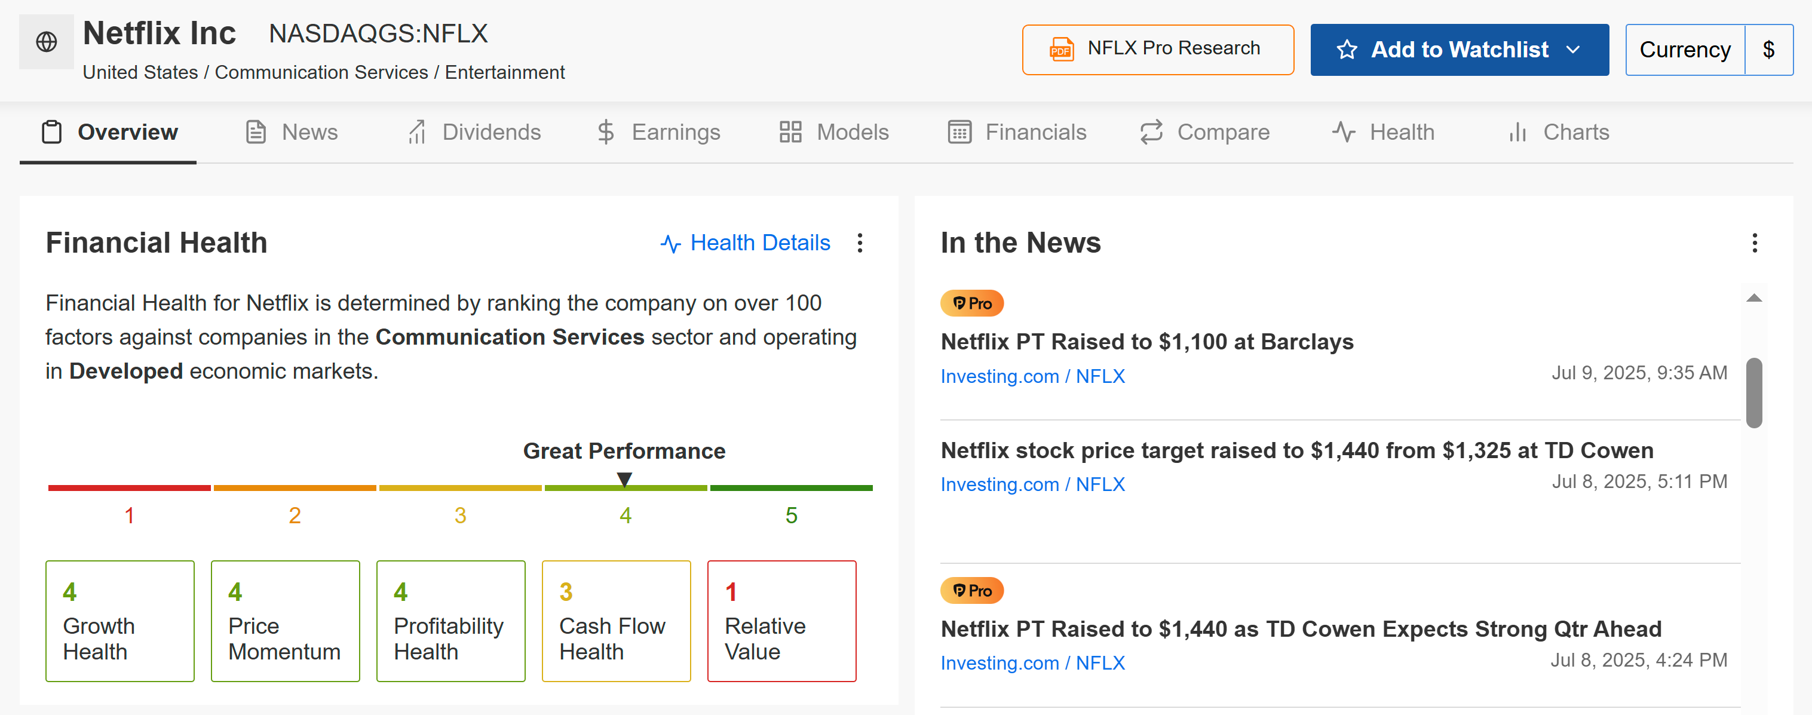Select the Price Momentum score card
Image resolution: width=1812 pixels, height=715 pixels.
pyautogui.click(x=285, y=621)
